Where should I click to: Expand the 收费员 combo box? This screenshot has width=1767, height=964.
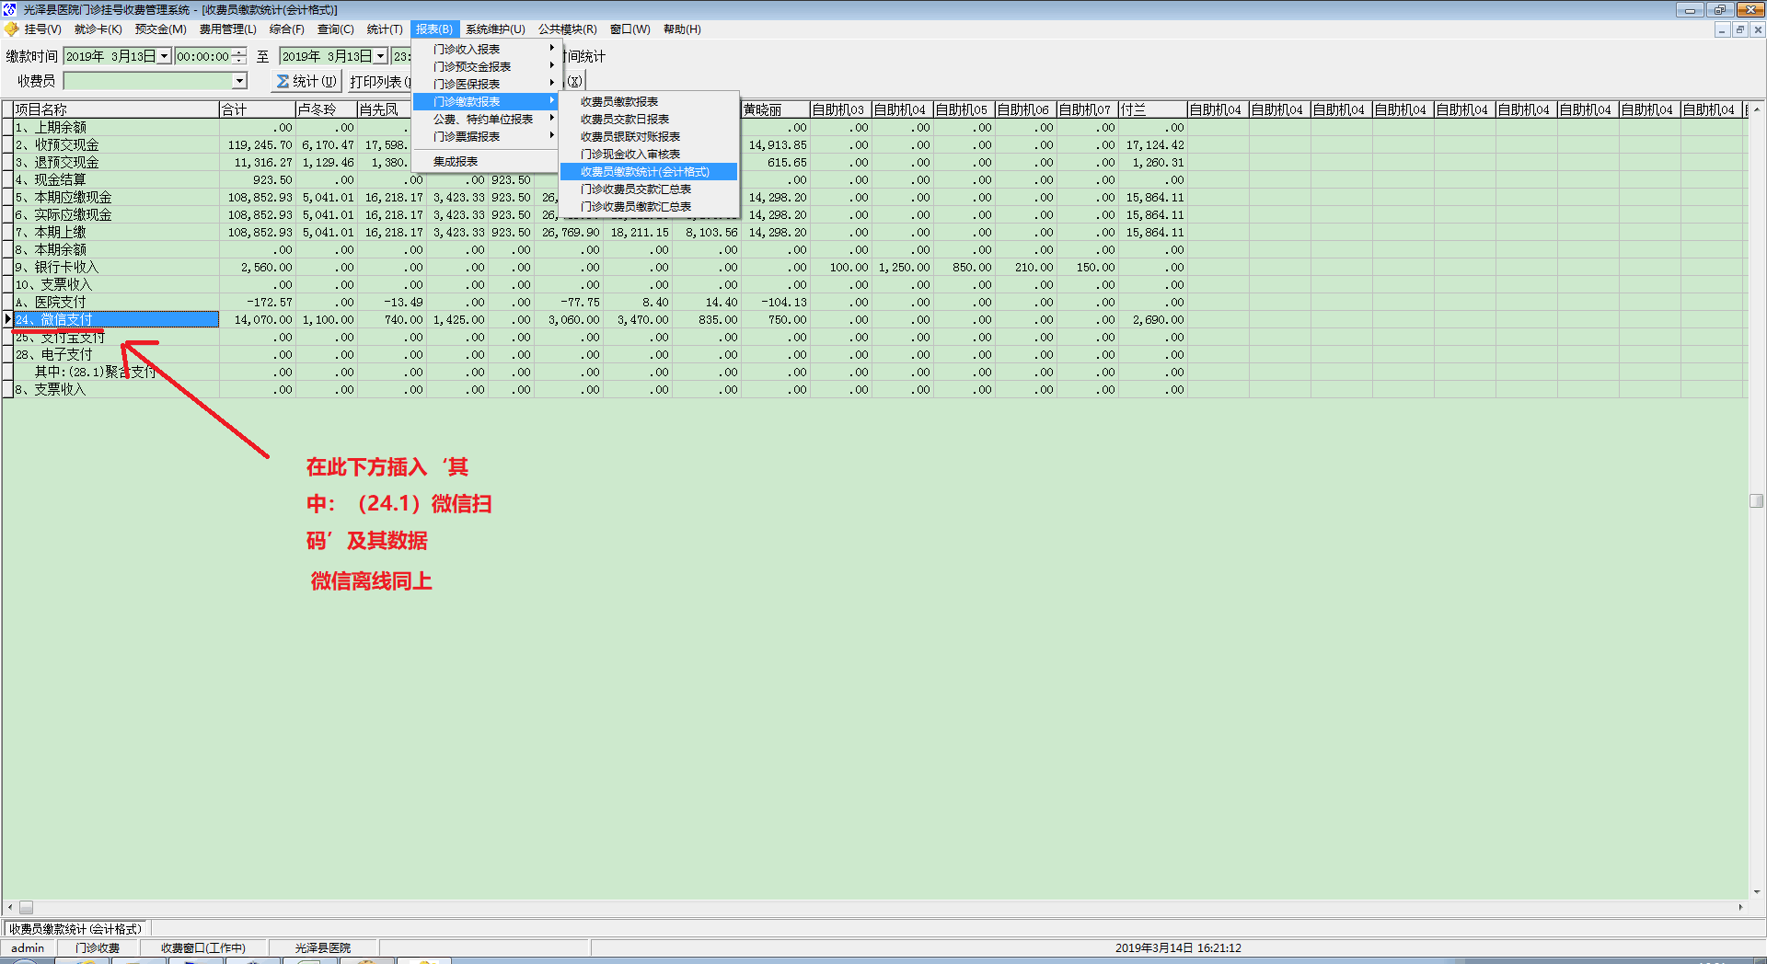pos(239,81)
